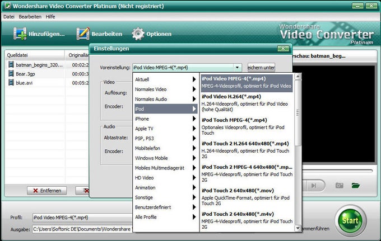Click the film icon beside Bear.3gp
381x241 pixels.
coord(11,73)
